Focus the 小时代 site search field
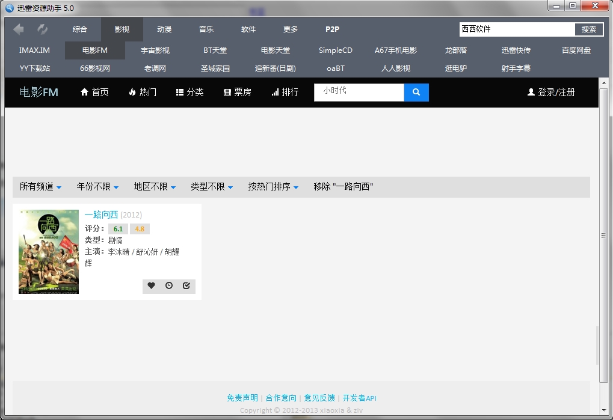The width and height of the screenshot is (613, 420). [x=359, y=92]
